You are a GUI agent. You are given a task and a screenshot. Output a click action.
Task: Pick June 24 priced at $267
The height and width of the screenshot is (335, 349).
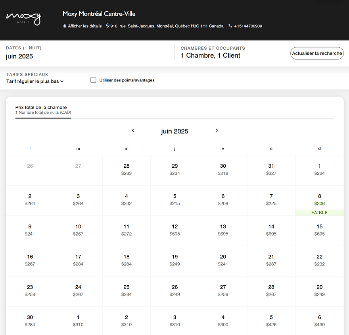point(78,291)
